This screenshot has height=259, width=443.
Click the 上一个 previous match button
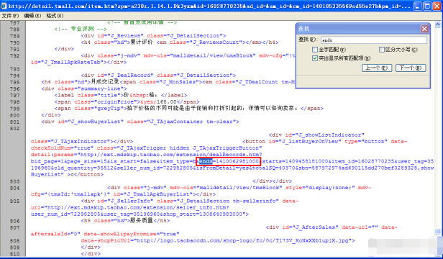pos(377,68)
